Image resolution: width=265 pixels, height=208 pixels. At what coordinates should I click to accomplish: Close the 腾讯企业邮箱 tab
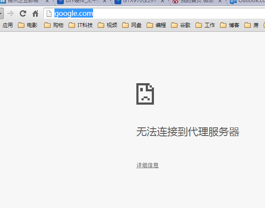47,1
